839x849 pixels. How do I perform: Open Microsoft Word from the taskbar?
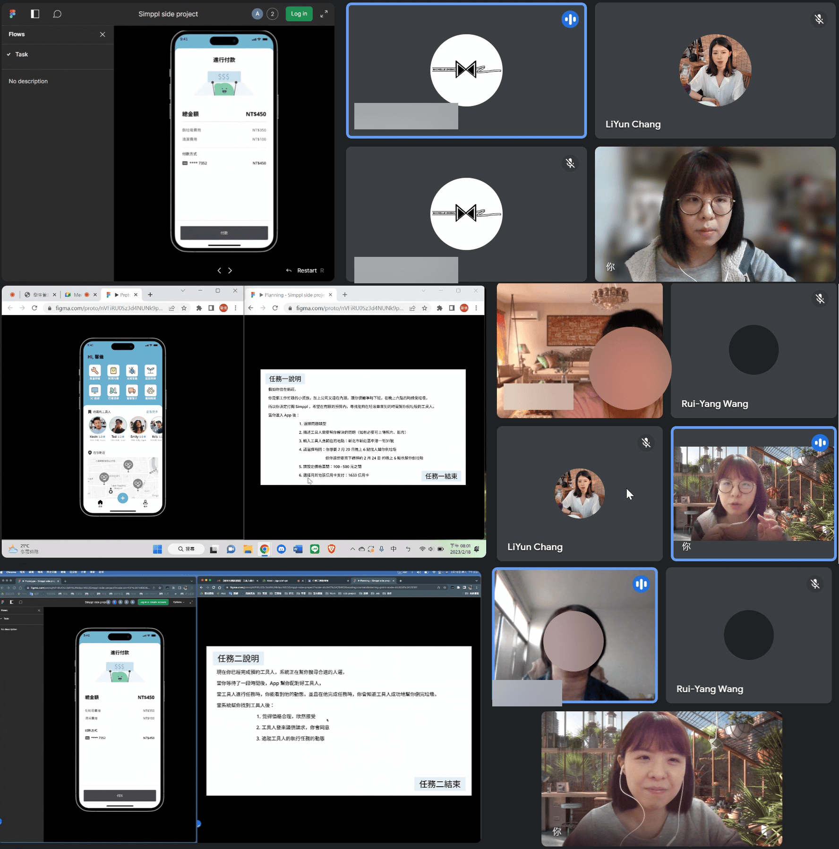coord(298,549)
